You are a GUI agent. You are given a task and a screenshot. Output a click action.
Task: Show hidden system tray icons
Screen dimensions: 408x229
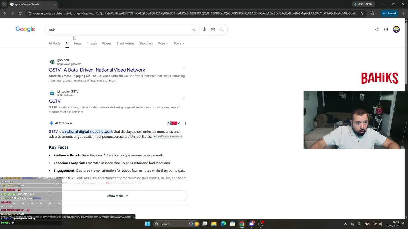point(346,224)
